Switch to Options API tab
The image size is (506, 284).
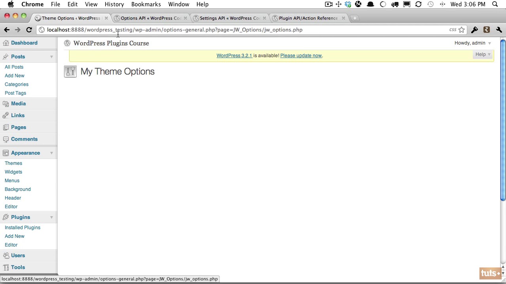pos(150,18)
